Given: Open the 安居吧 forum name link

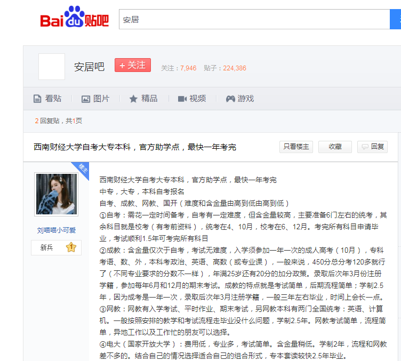Looking at the screenshot, I should click(89, 67).
